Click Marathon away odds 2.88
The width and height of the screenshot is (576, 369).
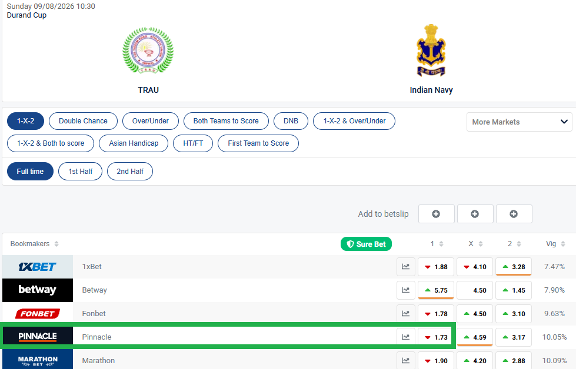click(x=514, y=361)
